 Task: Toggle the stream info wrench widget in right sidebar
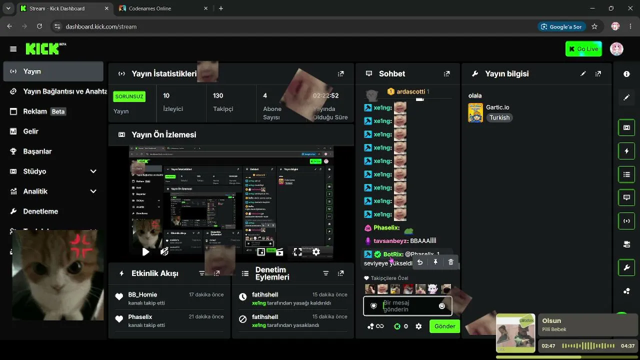pos(626,267)
